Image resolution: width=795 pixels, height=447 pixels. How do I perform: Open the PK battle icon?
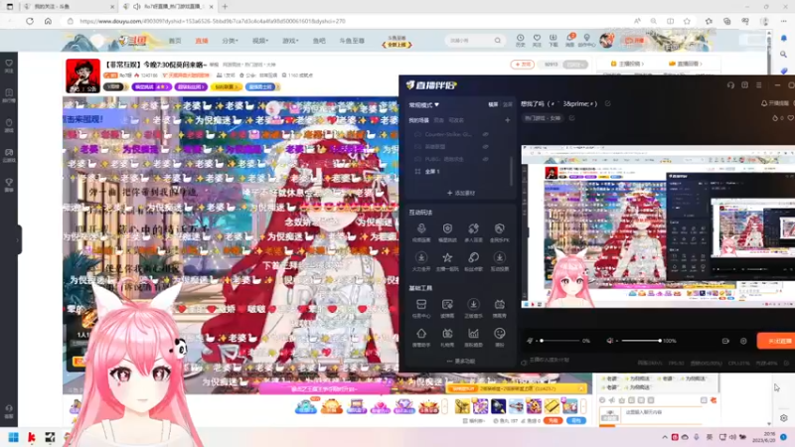(x=500, y=229)
